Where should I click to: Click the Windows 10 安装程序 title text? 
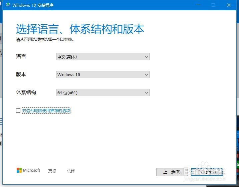click(33, 5)
